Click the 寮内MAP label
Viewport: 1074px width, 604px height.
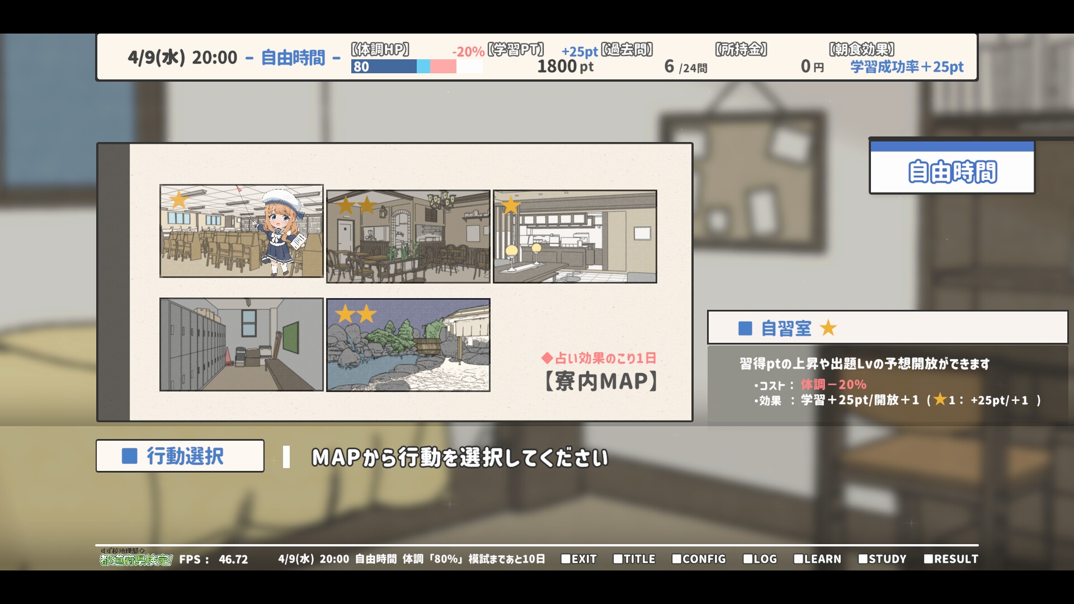click(x=601, y=381)
